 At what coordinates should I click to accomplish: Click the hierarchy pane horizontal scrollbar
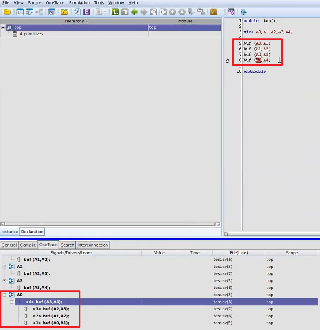coord(110,224)
